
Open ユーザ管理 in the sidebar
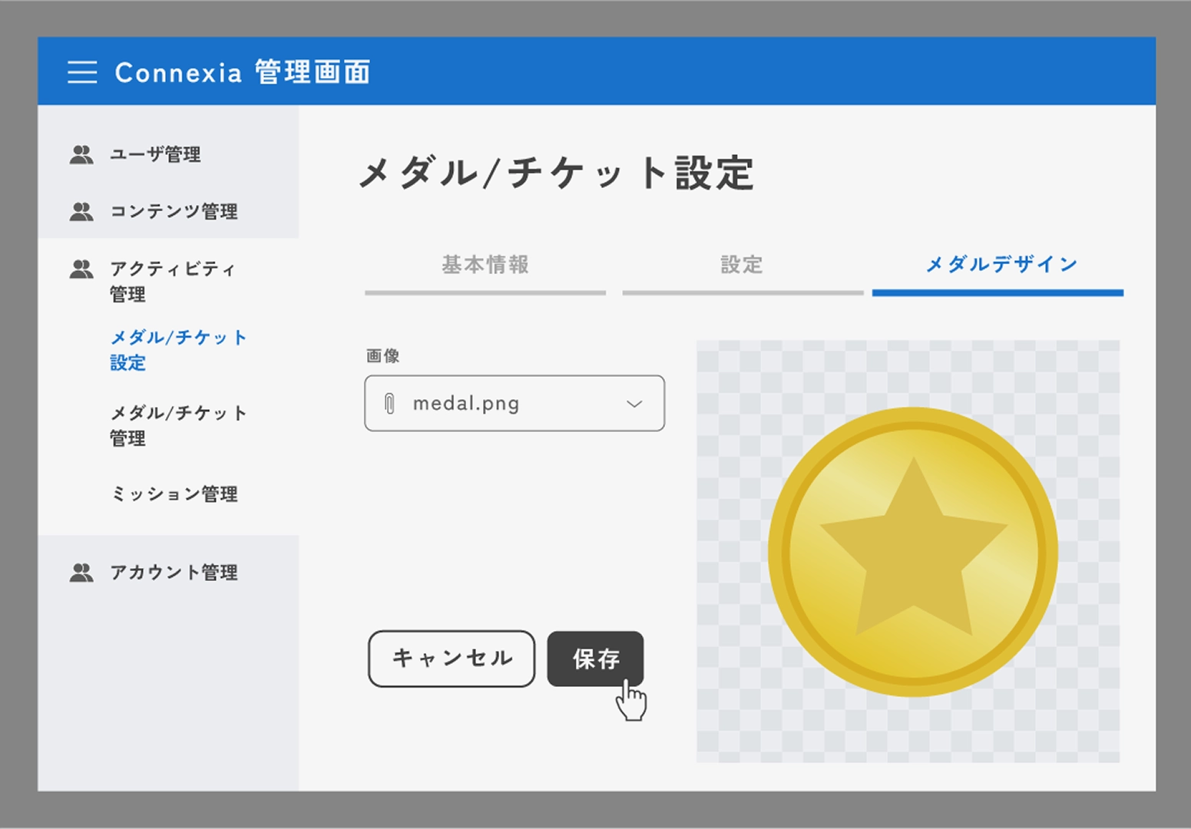point(155,154)
